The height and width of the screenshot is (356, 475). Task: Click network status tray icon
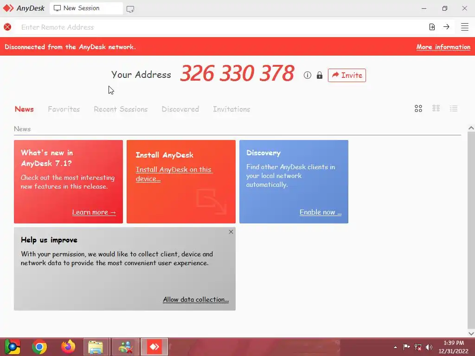point(418,347)
